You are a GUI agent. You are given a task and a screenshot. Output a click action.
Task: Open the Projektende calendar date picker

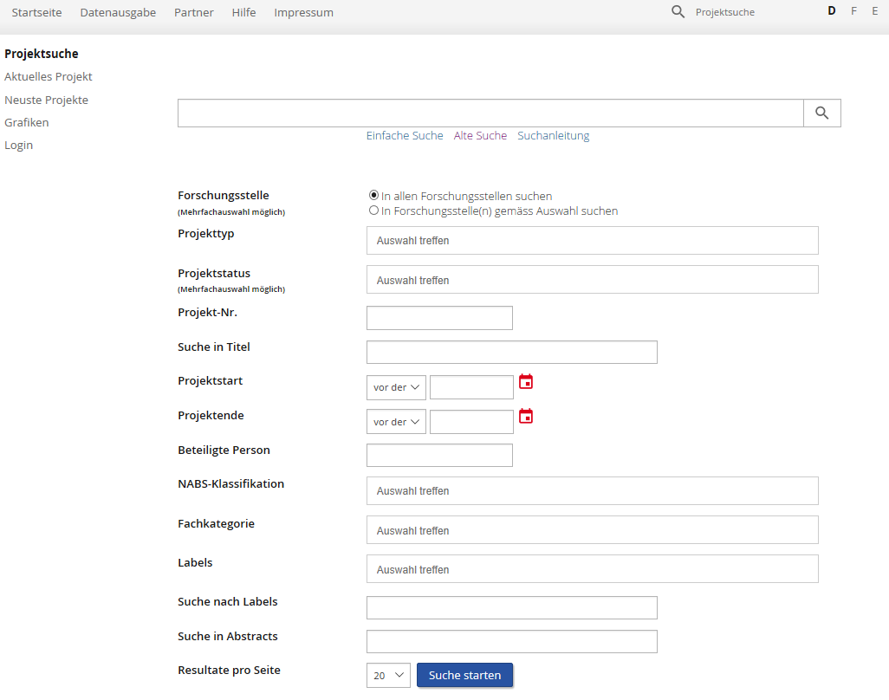click(526, 417)
